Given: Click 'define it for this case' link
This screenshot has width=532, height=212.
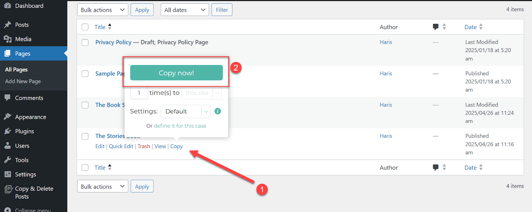Looking at the screenshot, I should (180, 126).
